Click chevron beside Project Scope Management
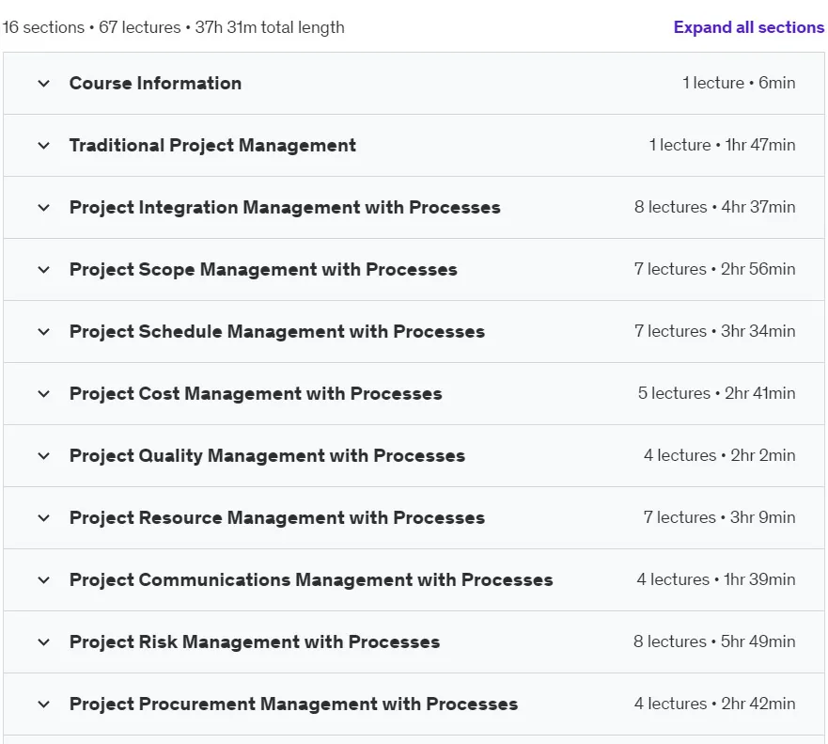 coord(44,270)
